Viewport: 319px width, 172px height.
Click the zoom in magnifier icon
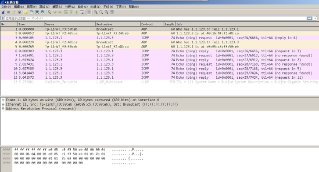tap(95, 12)
